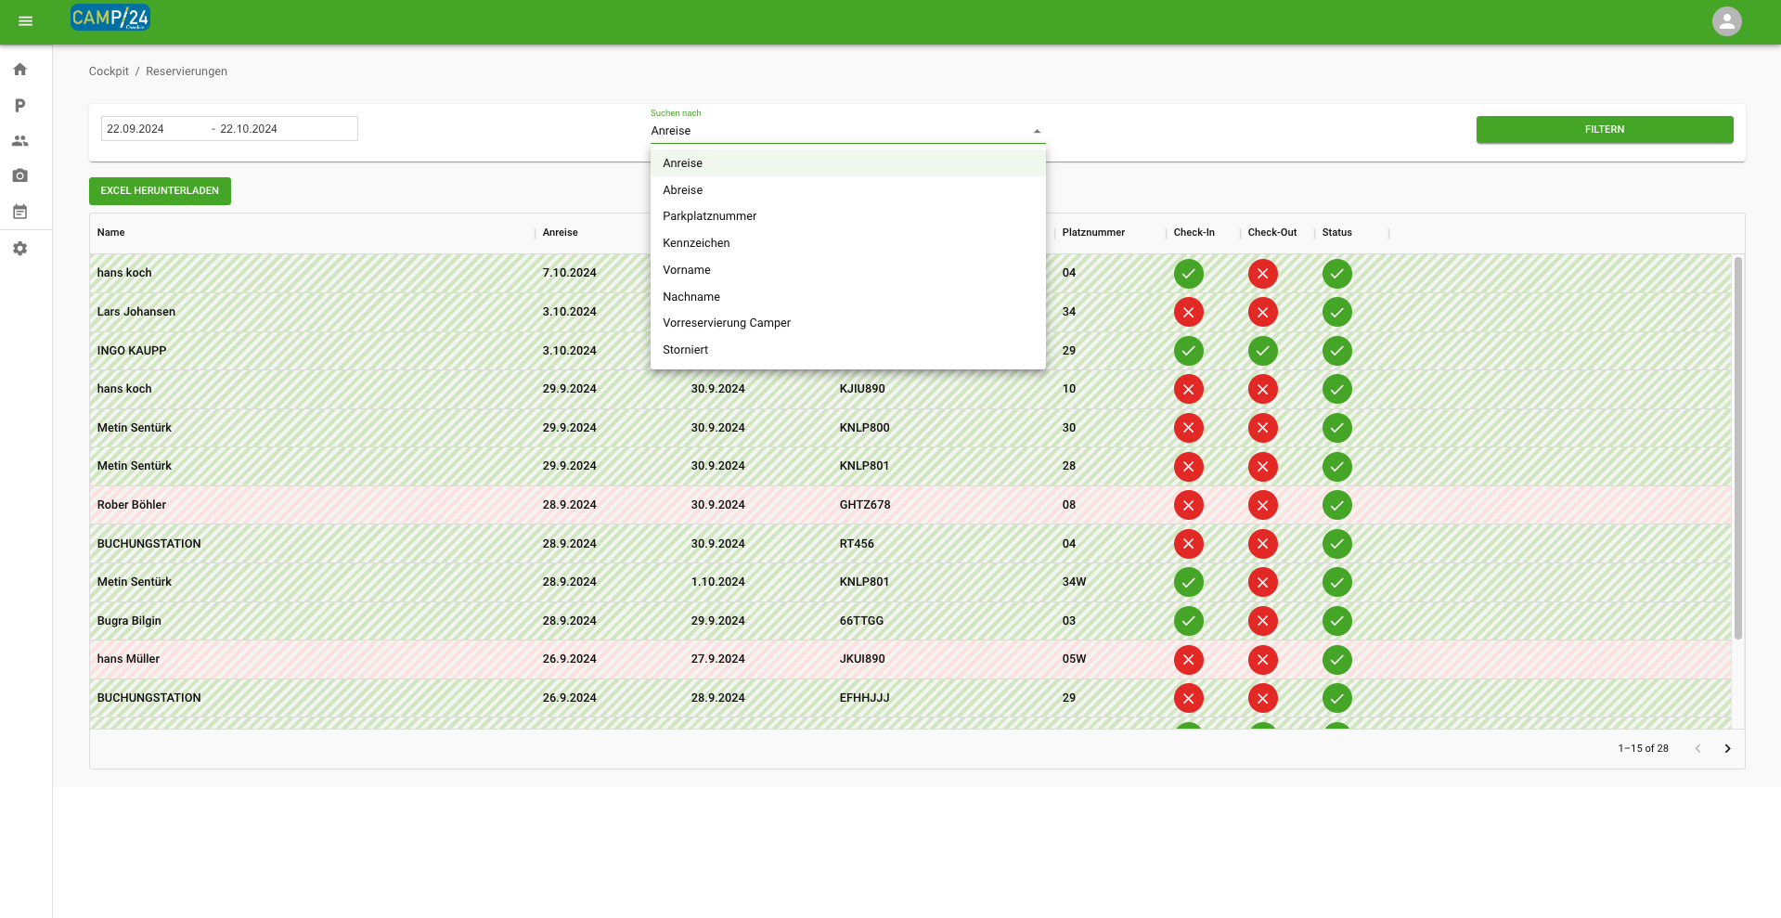
Task: Open the users group sidebar icon
Action: pyautogui.click(x=19, y=141)
